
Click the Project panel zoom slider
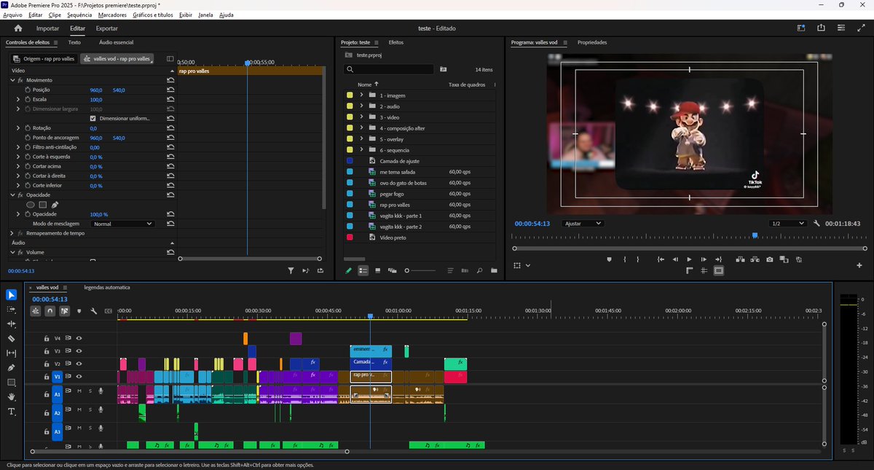click(421, 270)
